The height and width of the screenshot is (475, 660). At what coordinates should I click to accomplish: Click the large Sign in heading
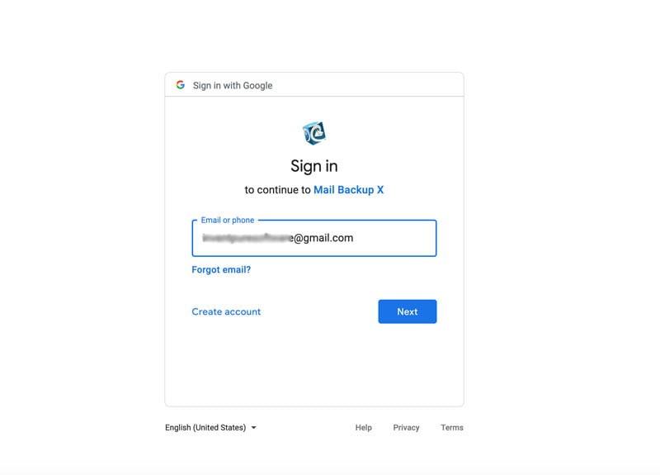pyautogui.click(x=314, y=166)
